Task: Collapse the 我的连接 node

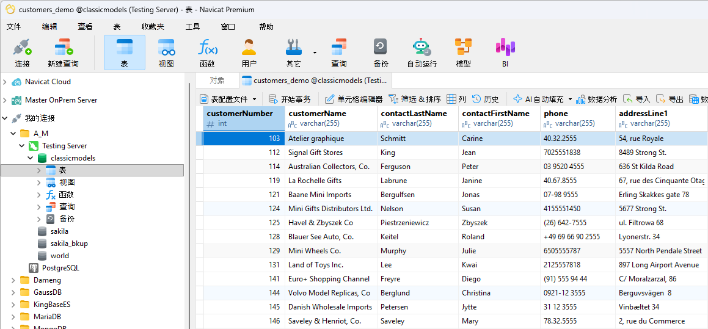Action: (x=5, y=118)
